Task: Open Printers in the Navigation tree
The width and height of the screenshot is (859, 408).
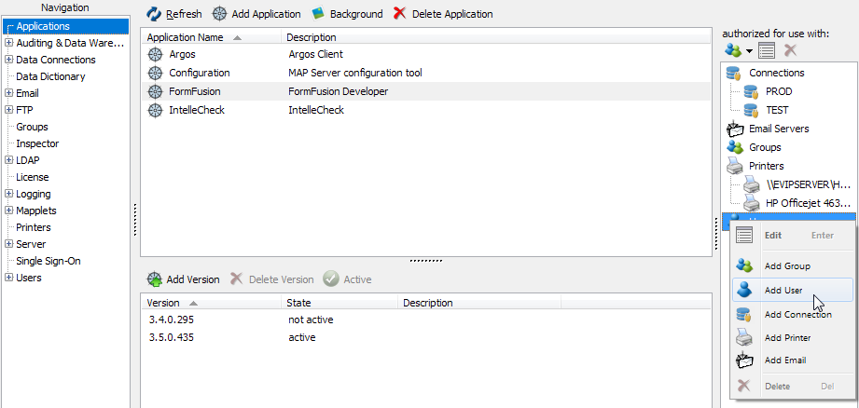Action: (34, 227)
